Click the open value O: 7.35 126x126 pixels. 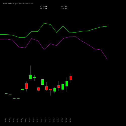[44, 9]
